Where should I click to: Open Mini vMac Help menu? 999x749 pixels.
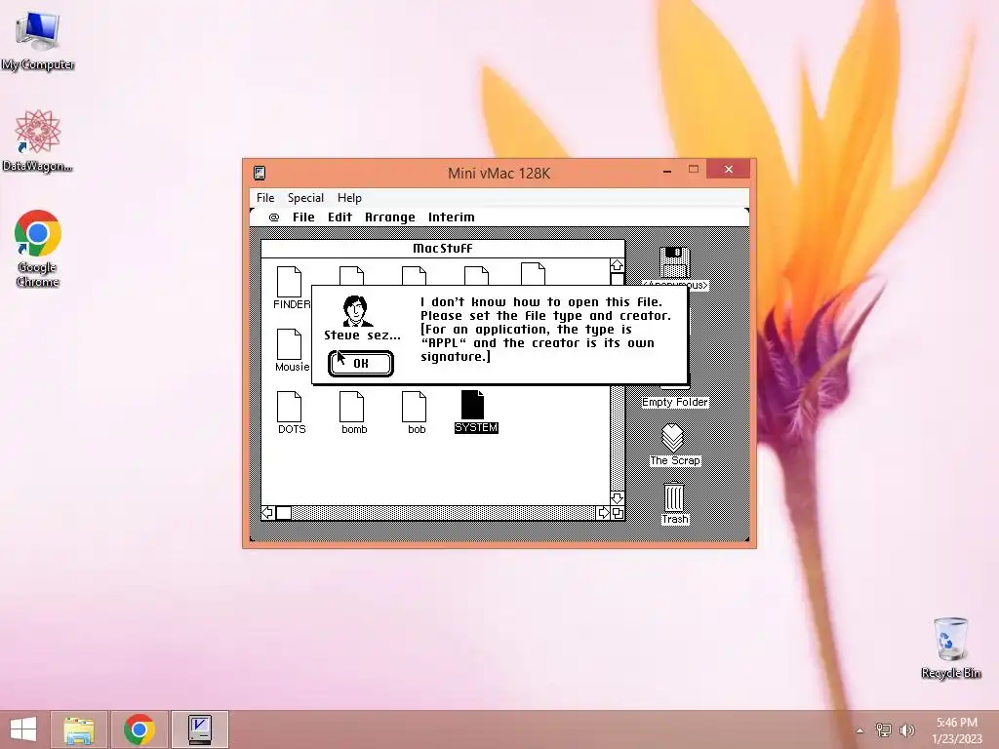[349, 198]
